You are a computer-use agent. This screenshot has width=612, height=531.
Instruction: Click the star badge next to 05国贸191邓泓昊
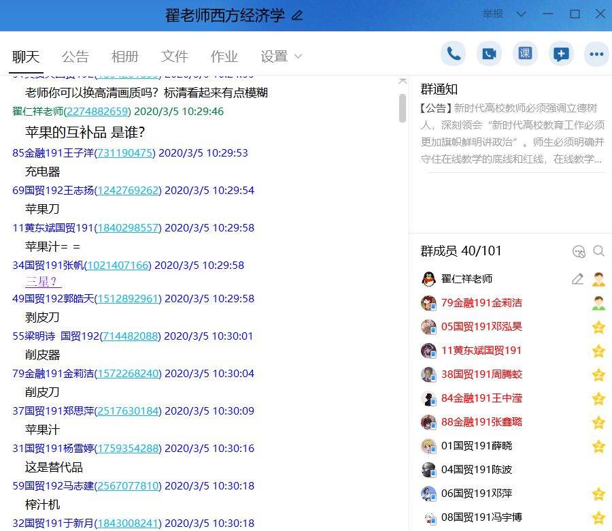pos(598,327)
